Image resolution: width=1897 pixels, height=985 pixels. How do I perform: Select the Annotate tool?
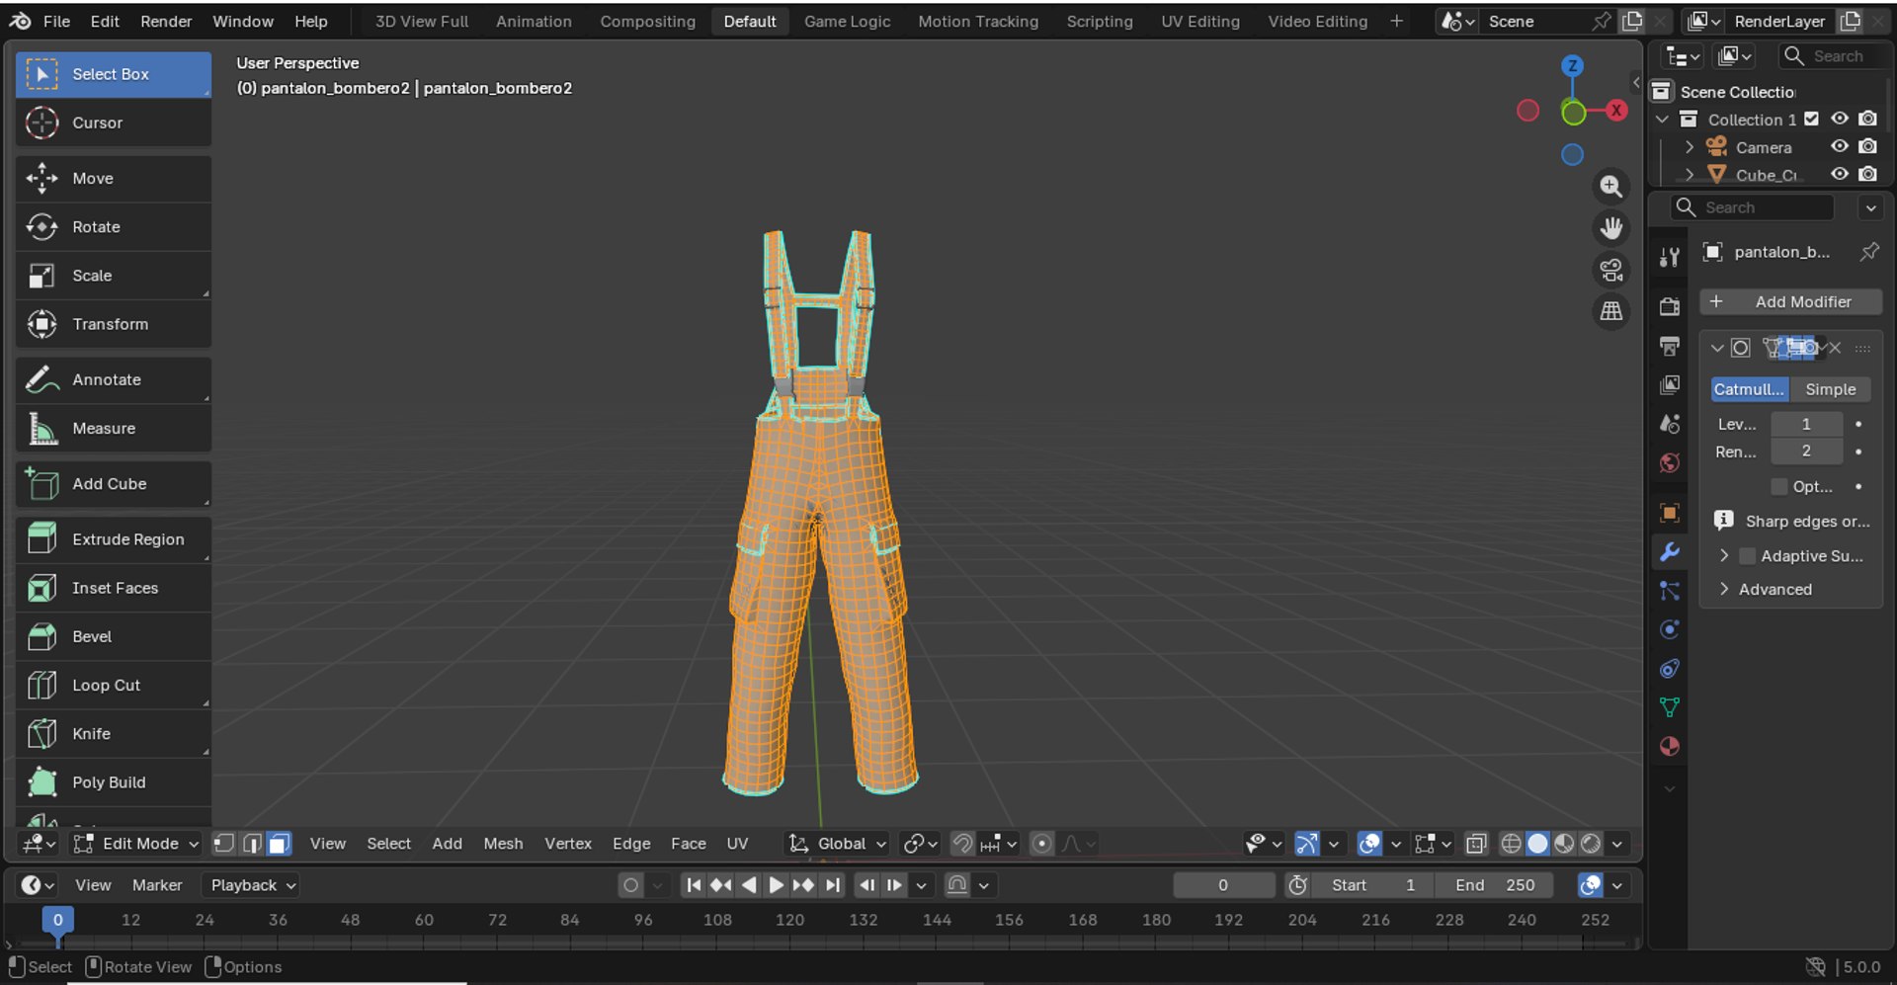pos(114,379)
